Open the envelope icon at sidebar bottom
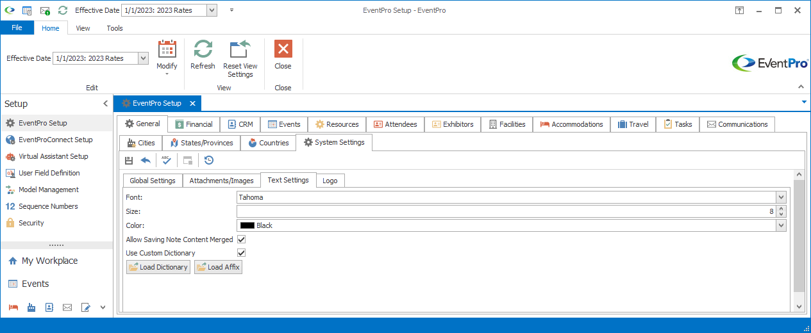This screenshot has width=811, height=333. coord(67,307)
